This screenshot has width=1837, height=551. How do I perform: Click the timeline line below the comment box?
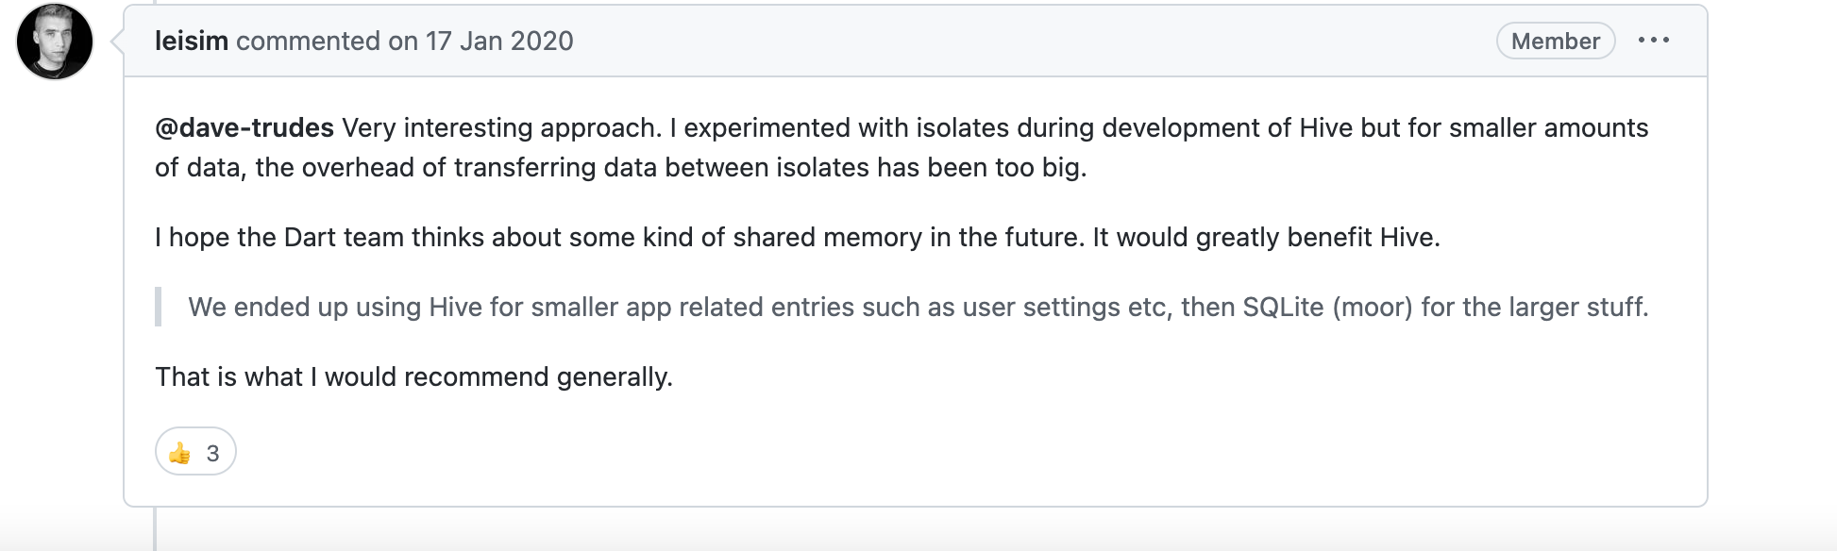pyautogui.click(x=154, y=528)
